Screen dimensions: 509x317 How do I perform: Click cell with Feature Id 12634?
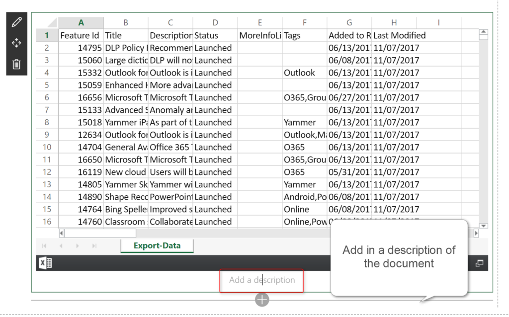[x=81, y=135]
